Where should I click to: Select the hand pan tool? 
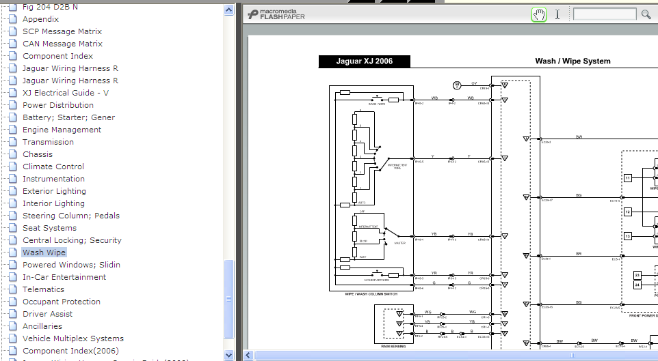(x=539, y=14)
